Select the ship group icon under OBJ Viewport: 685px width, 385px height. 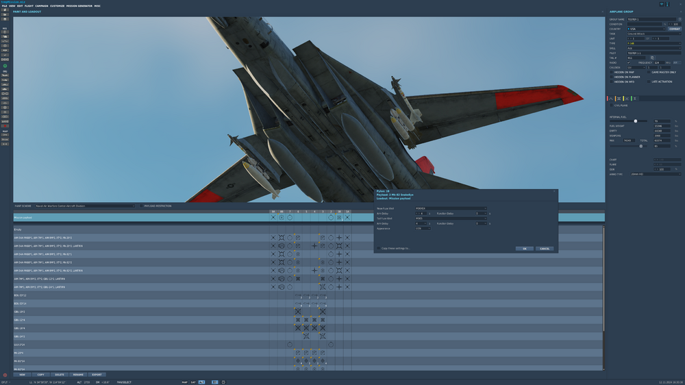point(5,84)
